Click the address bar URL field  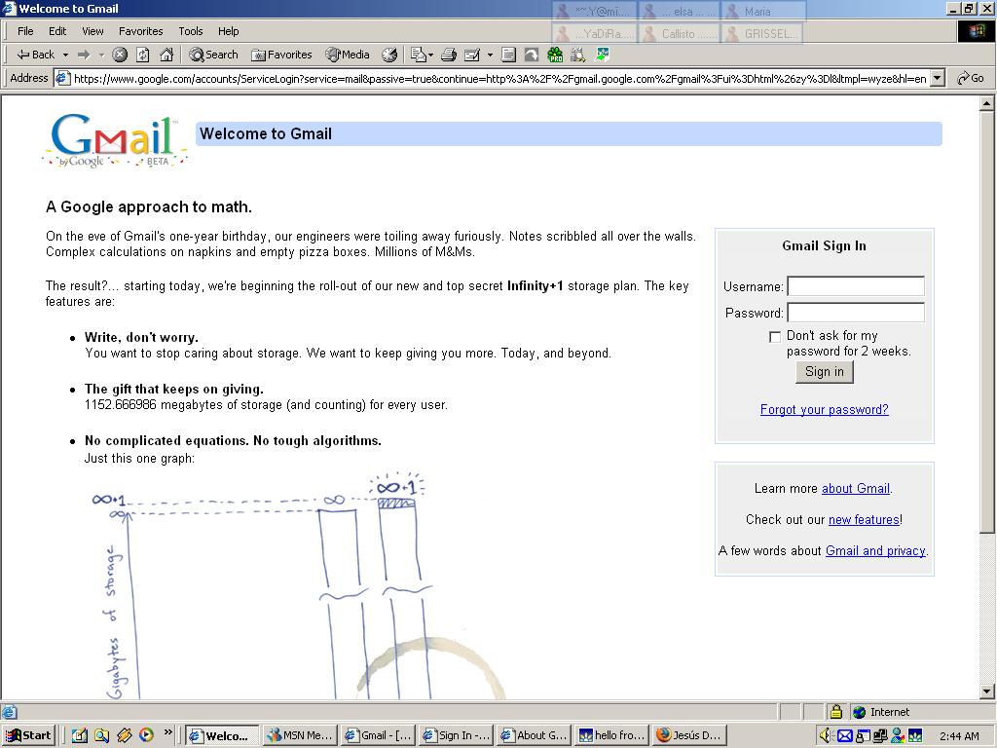[x=499, y=79]
